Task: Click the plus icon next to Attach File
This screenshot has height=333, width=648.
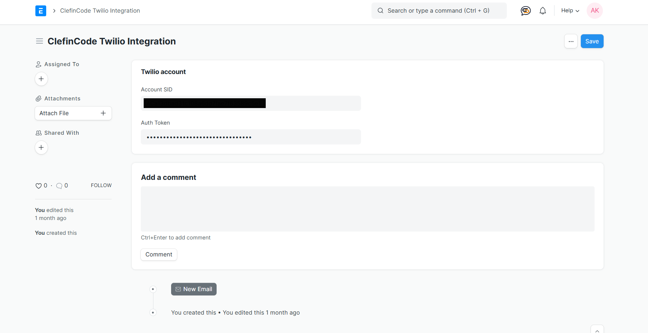Action: (103, 113)
